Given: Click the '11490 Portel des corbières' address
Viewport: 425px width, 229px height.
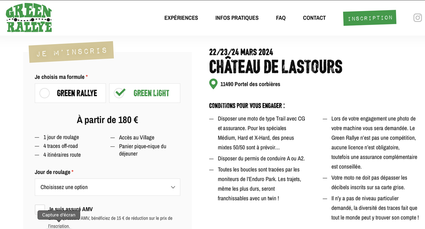Looking at the screenshot, I should tap(250, 84).
